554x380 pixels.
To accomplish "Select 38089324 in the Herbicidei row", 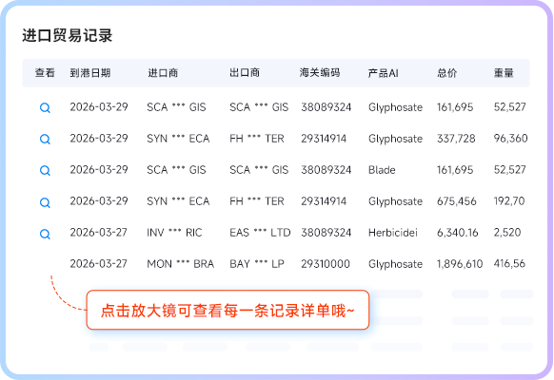I will (x=326, y=233).
